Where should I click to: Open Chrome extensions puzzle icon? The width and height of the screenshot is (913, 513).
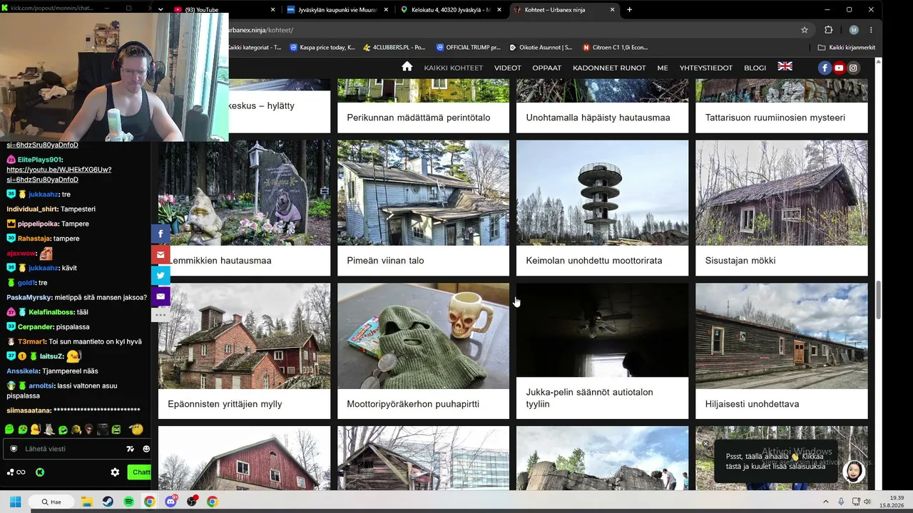pos(828,30)
